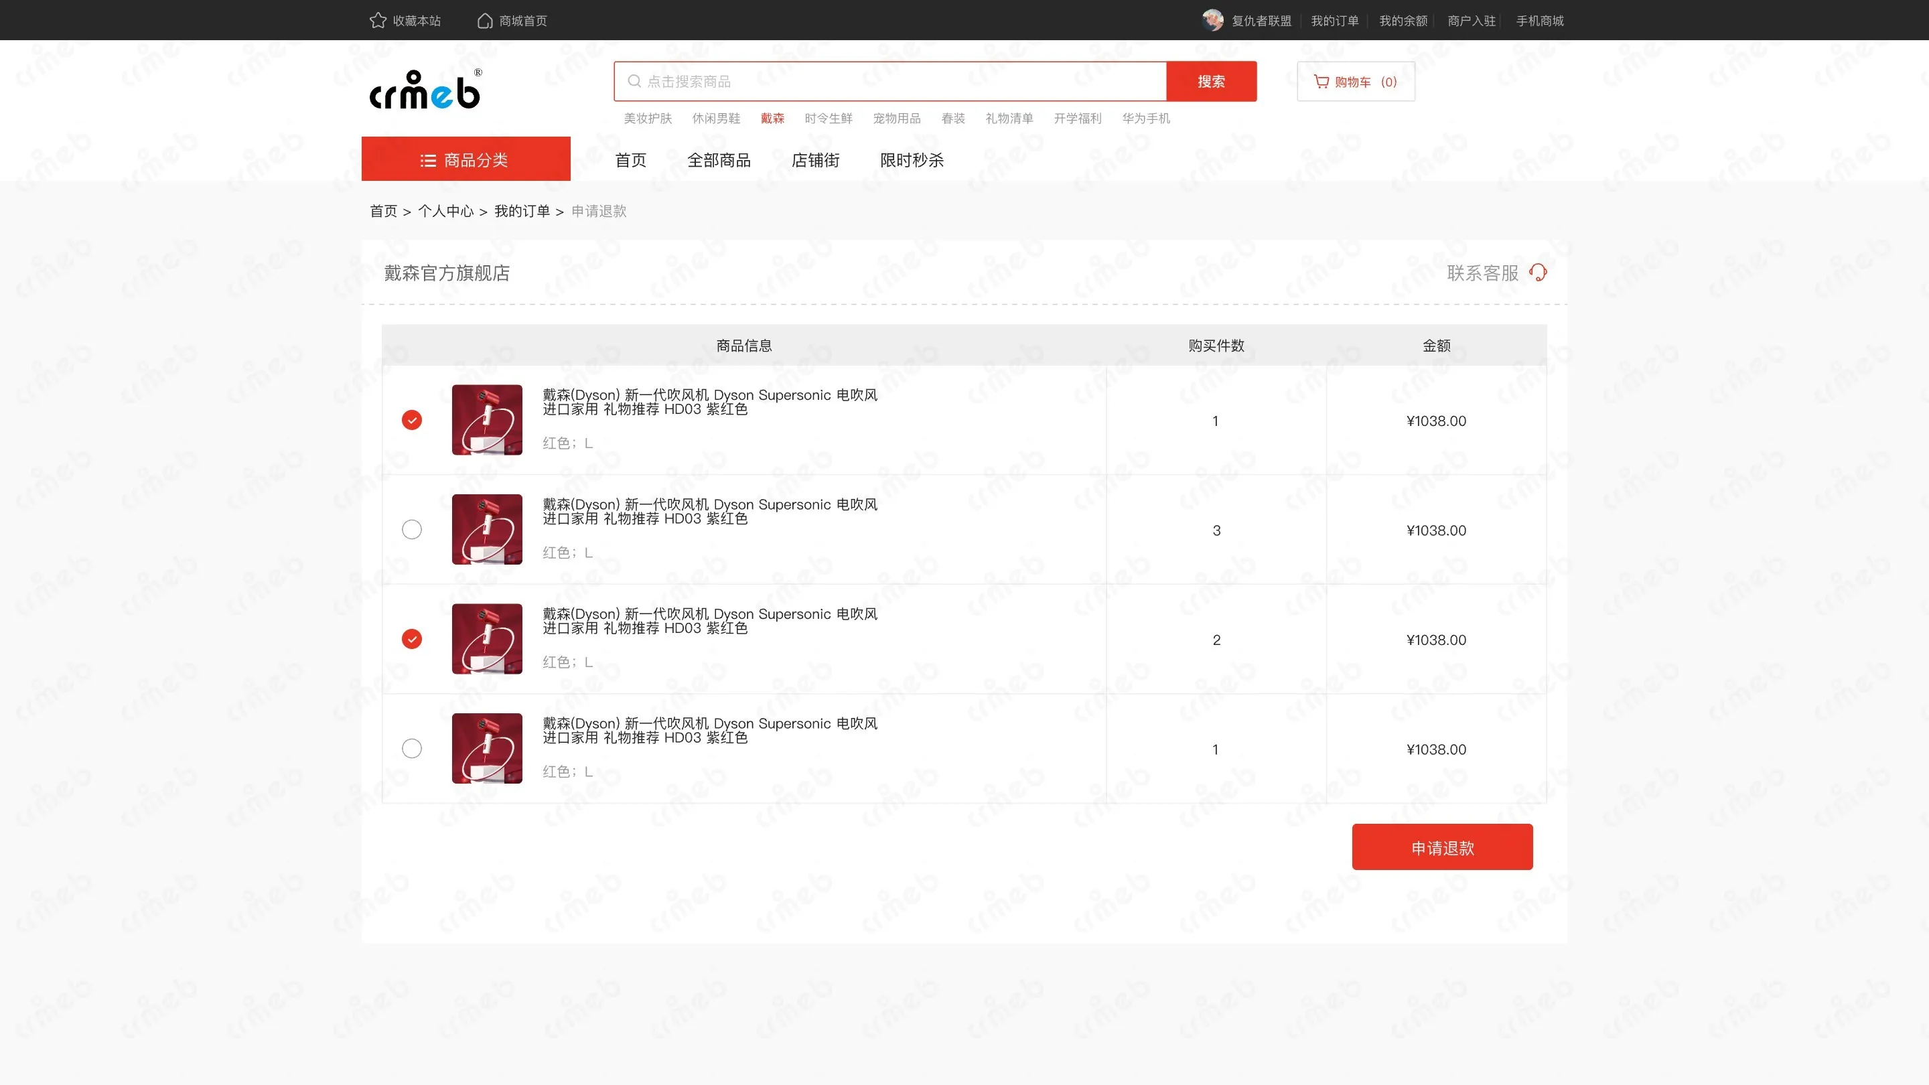Go to the 首页 navigation tab
1929x1085 pixels.
[x=630, y=160]
